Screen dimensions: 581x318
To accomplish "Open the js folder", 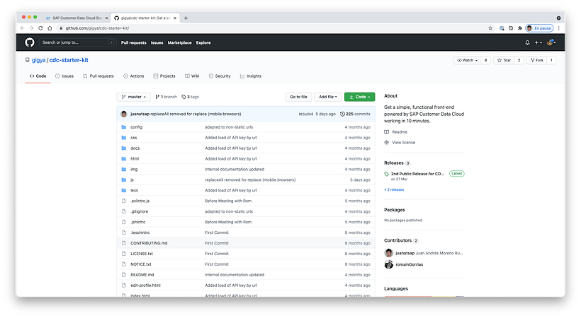I will [x=132, y=179].
